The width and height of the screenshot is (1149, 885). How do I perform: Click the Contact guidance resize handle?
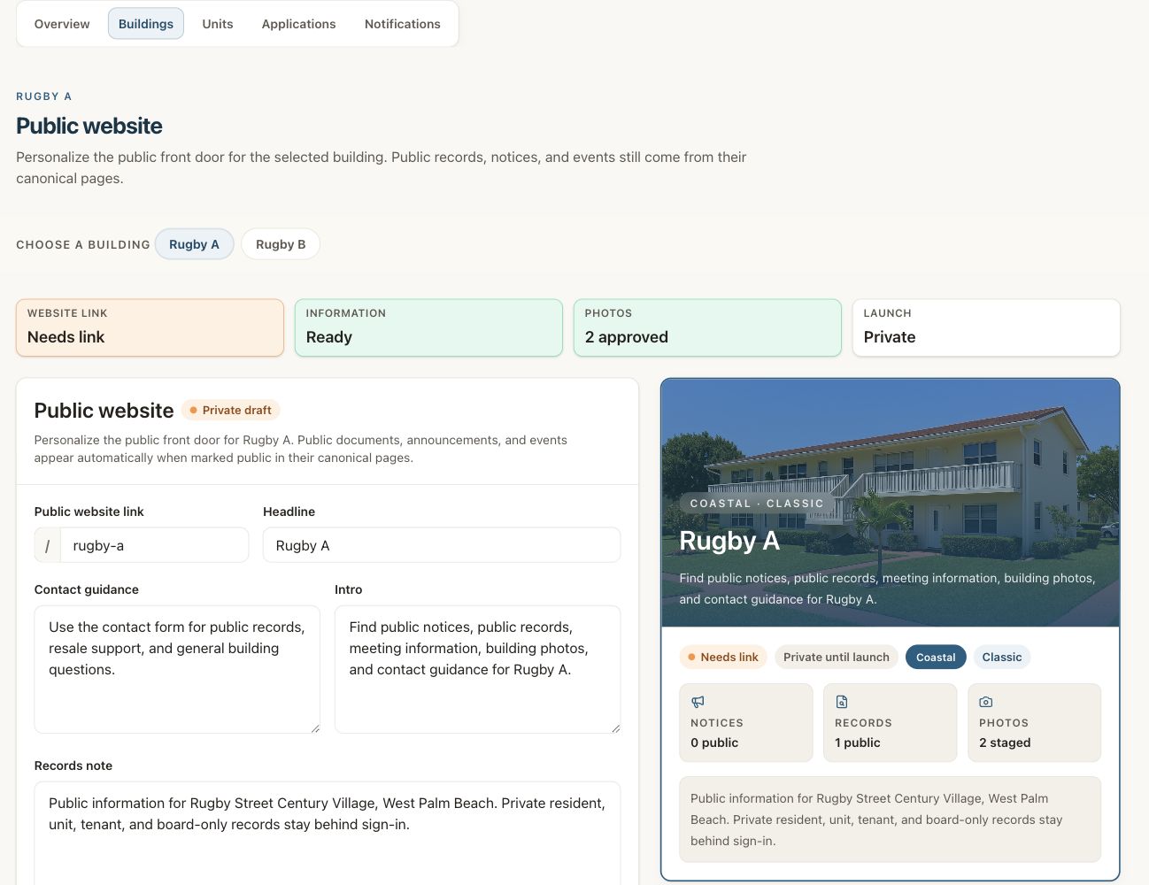[x=314, y=727]
